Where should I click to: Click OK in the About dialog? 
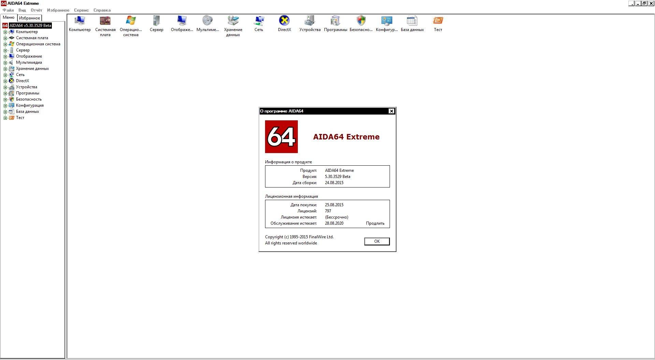377,241
